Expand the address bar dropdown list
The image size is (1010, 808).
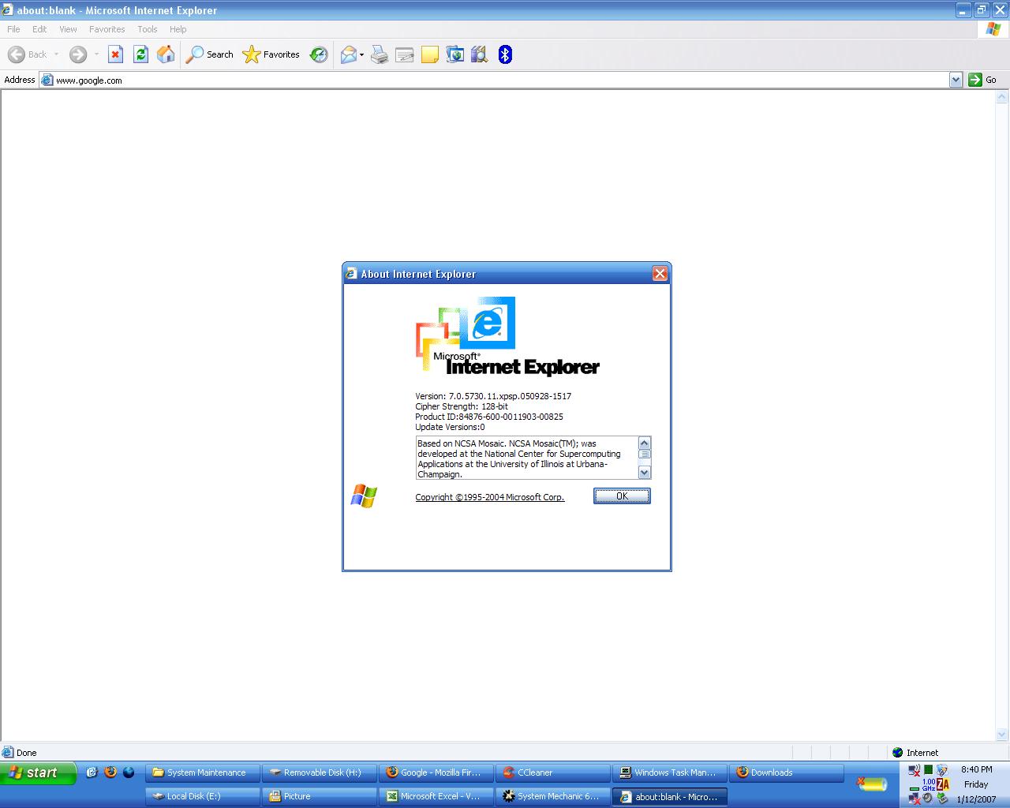956,80
